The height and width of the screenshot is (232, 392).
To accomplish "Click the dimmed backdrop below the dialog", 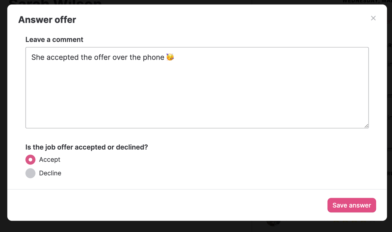I will coord(131,227).
